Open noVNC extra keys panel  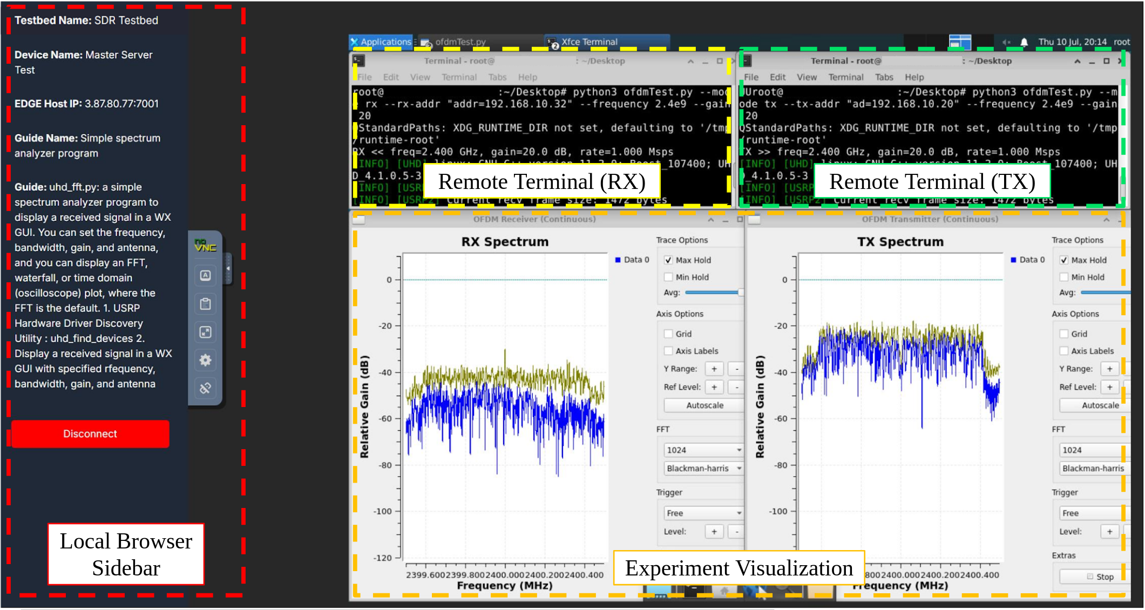pyautogui.click(x=205, y=275)
